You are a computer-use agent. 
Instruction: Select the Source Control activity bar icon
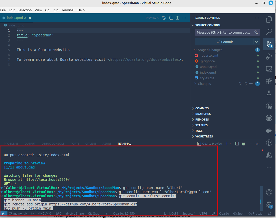pyautogui.click(x=269, y=44)
